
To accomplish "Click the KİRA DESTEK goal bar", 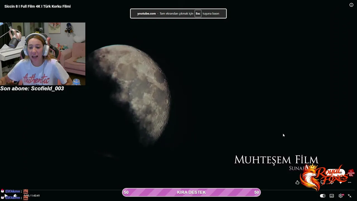I will point(191,192).
